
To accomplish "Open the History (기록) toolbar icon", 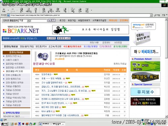I will point(65,10).
